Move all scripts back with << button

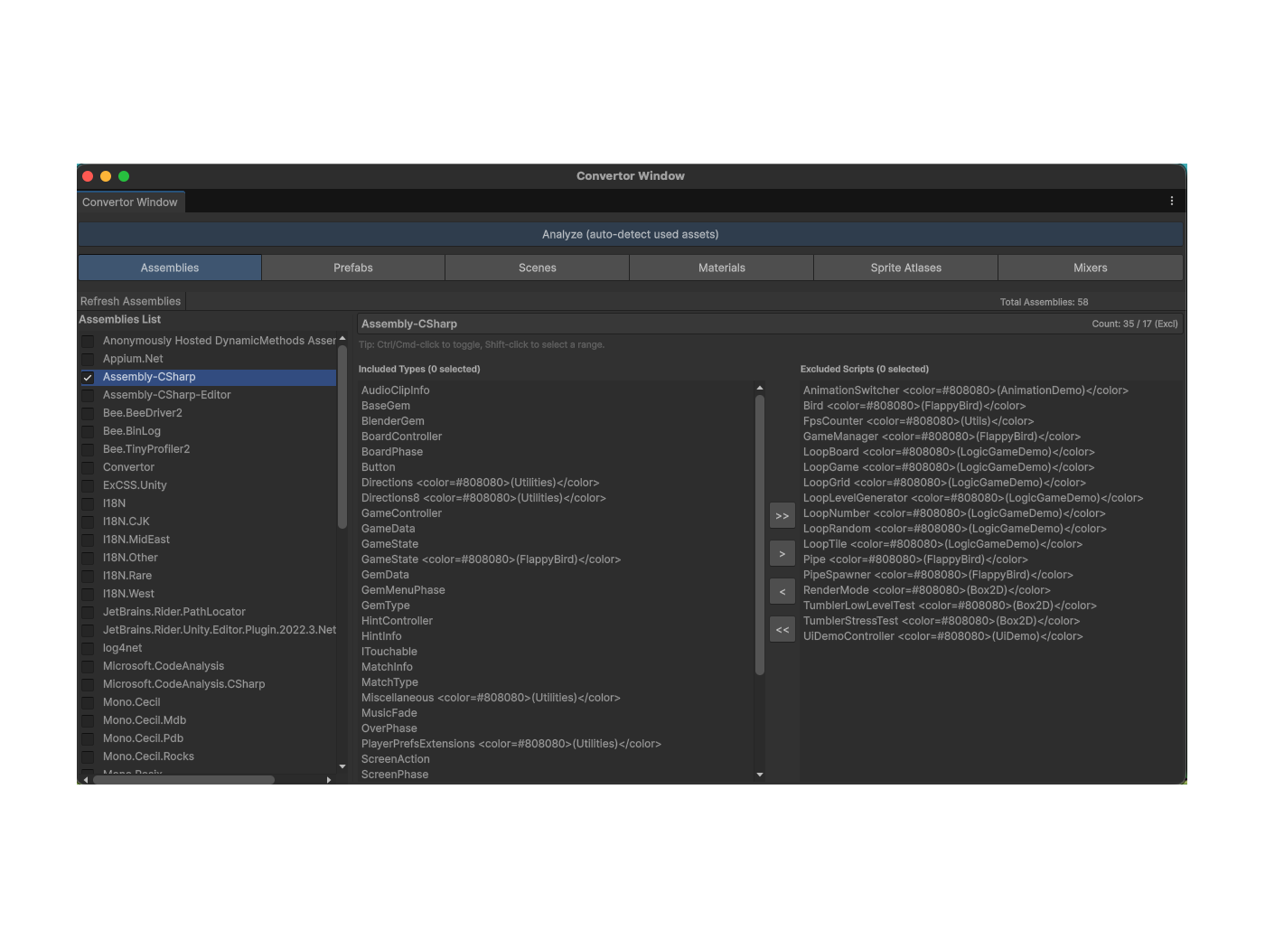[x=782, y=630]
